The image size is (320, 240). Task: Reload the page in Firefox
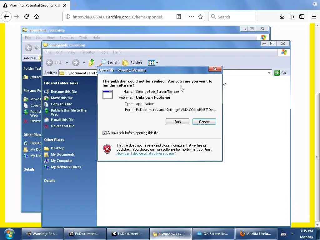(27, 17)
